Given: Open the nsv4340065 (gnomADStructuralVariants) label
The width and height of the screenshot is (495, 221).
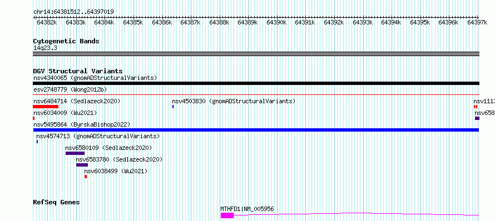Looking at the screenshot, I should [95, 78].
